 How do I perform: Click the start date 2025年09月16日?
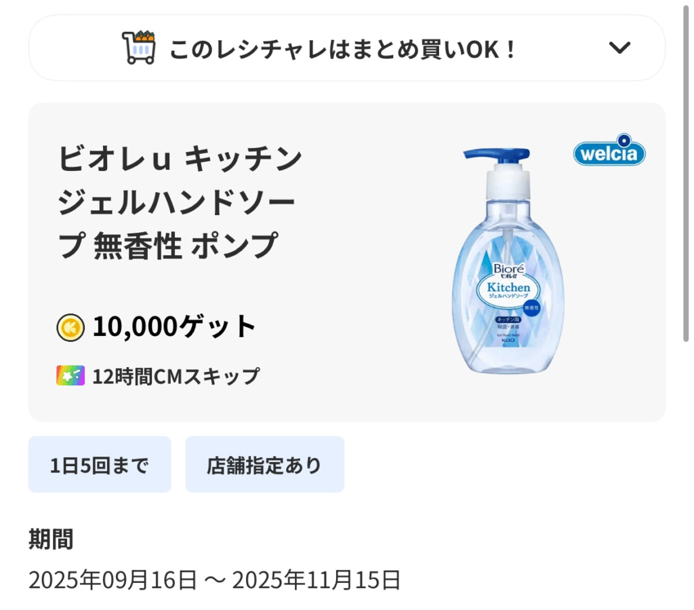[x=113, y=580]
